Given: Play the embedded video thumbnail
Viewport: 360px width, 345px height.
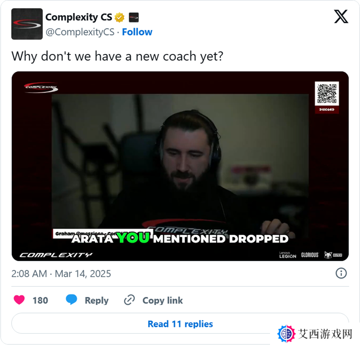Looking at the screenshot, I should tap(180, 166).
